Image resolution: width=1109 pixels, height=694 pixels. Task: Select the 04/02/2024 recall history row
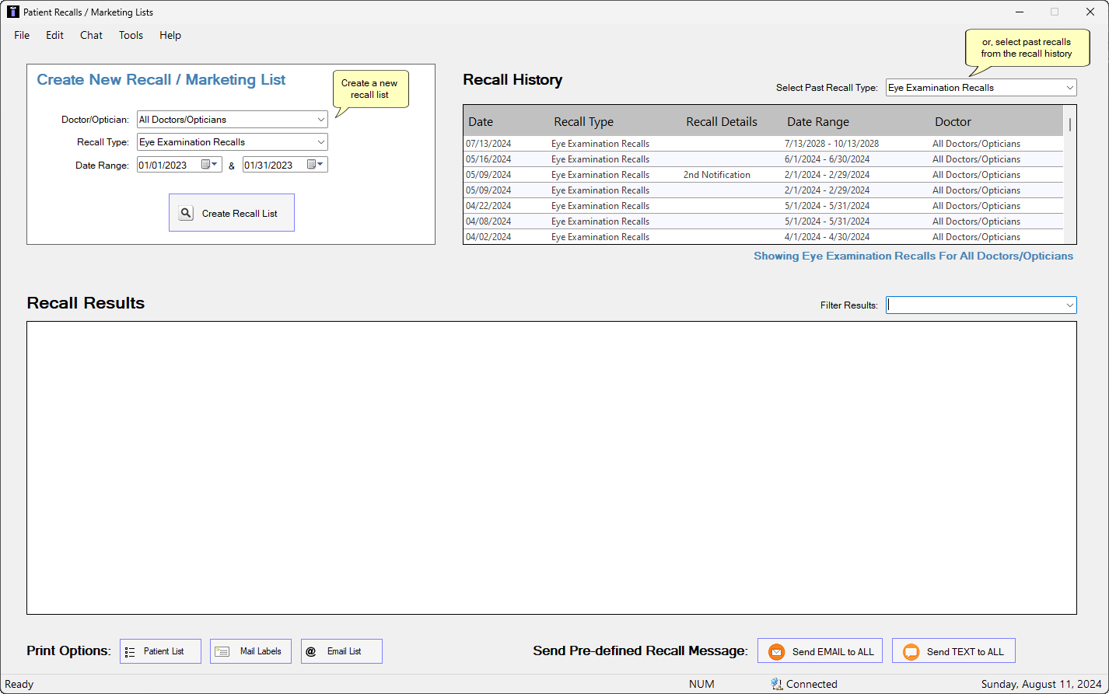763,237
